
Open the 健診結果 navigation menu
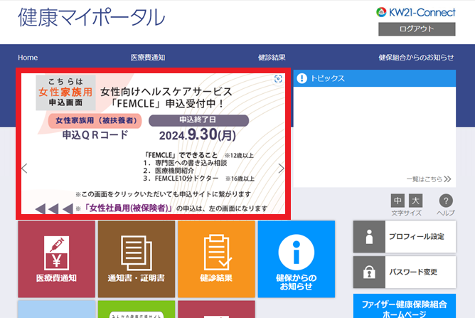(x=272, y=58)
